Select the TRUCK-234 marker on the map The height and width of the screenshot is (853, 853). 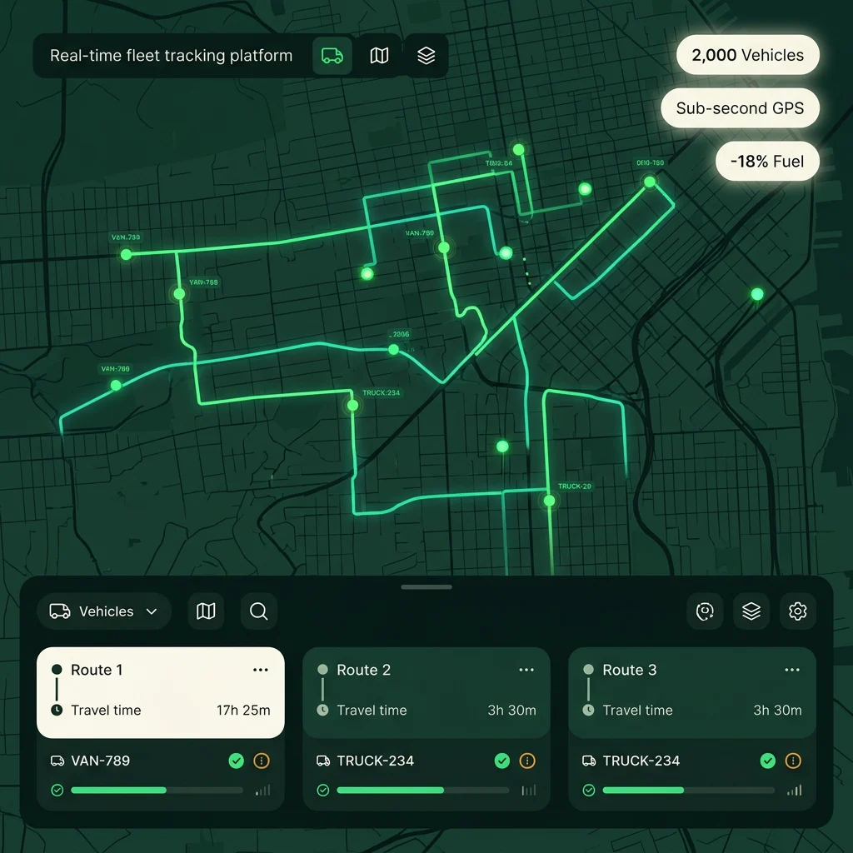[x=353, y=406]
